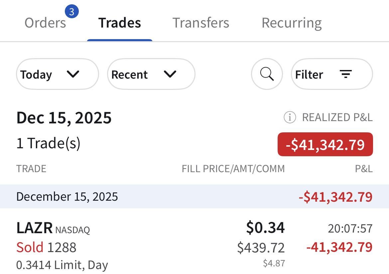Open the Filter options button
The width and height of the screenshot is (389, 274).
pyautogui.click(x=331, y=74)
